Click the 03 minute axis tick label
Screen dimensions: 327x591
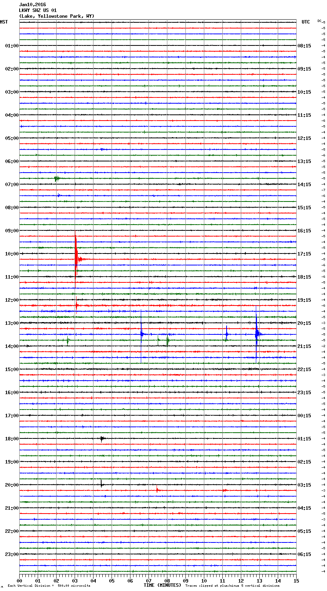click(75, 581)
